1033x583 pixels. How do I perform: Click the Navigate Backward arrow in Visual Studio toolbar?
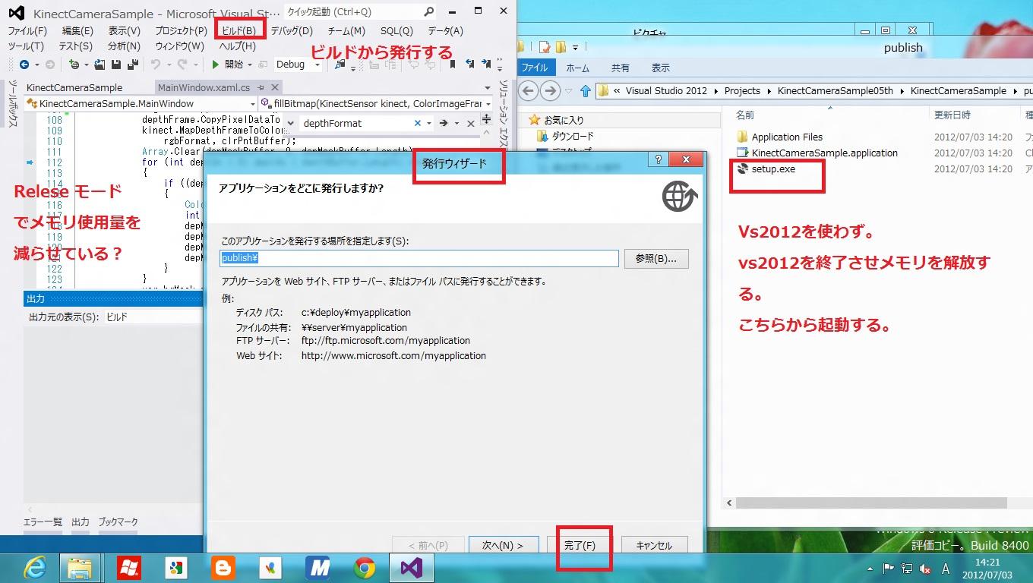[x=24, y=65]
